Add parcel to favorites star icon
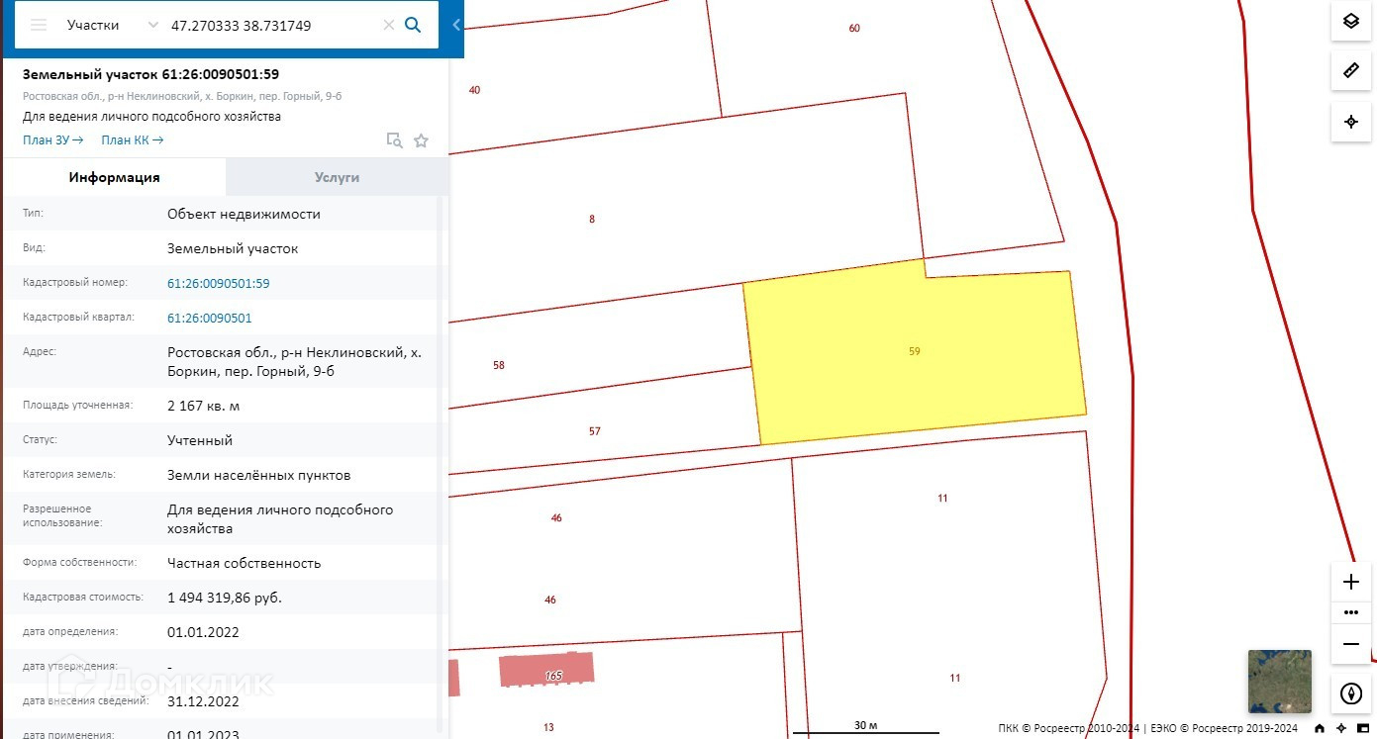1377x739 pixels. pyautogui.click(x=421, y=140)
